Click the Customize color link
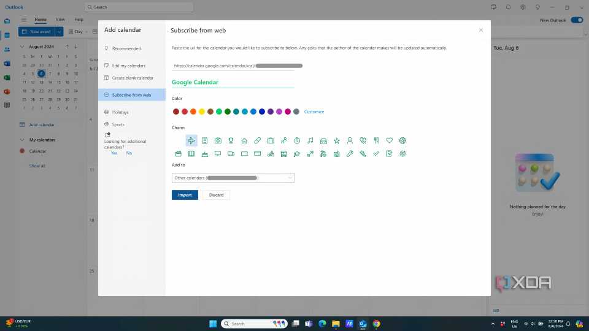Image resolution: width=589 pixels, height=331 pixels. 314,112
